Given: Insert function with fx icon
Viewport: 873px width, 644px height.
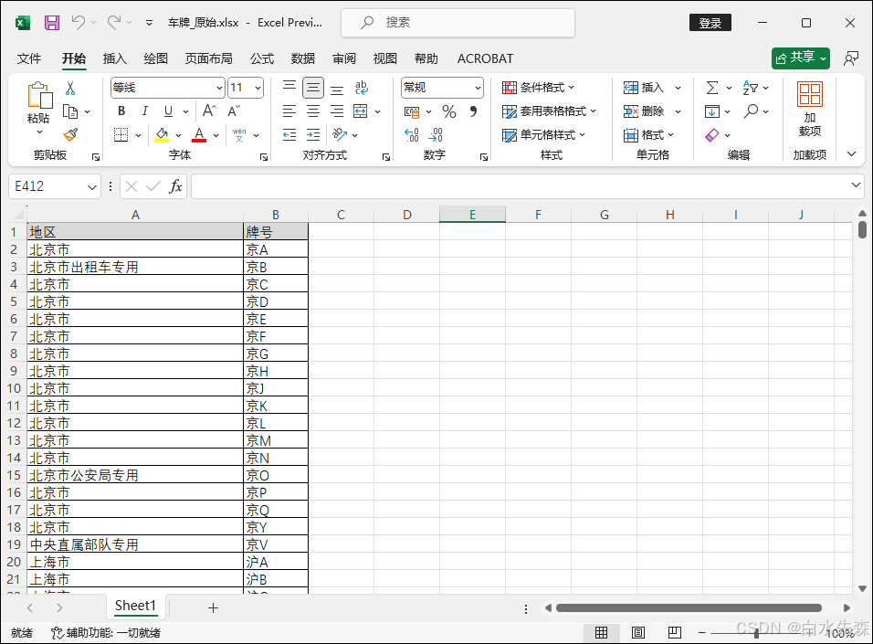Looking at the screenshot, I should (x=175, y=186).
